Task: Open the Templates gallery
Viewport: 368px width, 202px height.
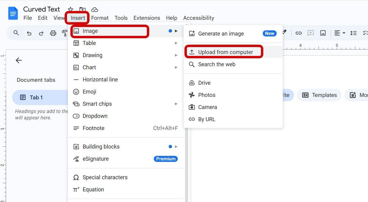Action: pyautogui.click(x=319, y=95)
